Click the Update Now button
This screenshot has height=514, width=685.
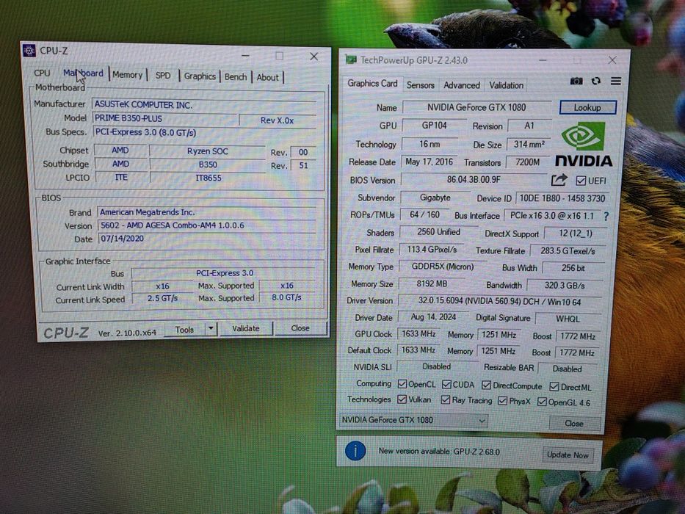568,455
